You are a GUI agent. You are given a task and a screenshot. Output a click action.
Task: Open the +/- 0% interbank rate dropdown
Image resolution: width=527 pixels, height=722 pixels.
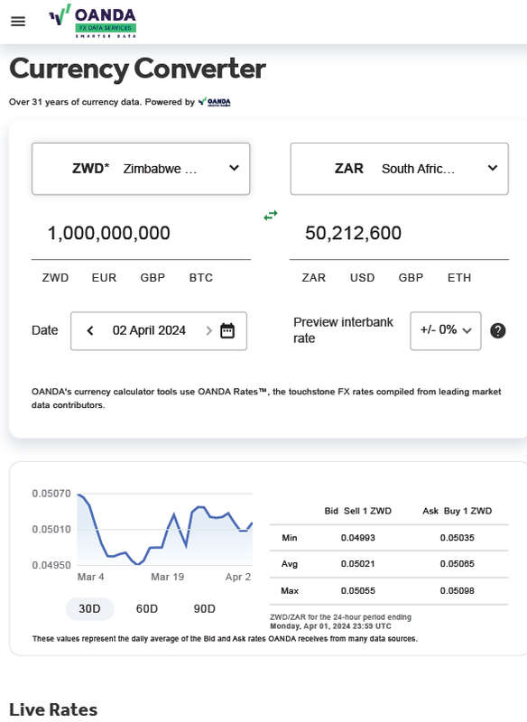(446, 330)
